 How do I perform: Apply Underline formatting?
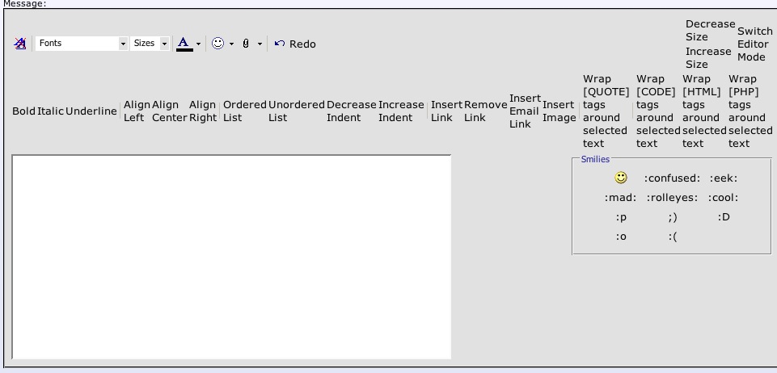coord(91,111)
